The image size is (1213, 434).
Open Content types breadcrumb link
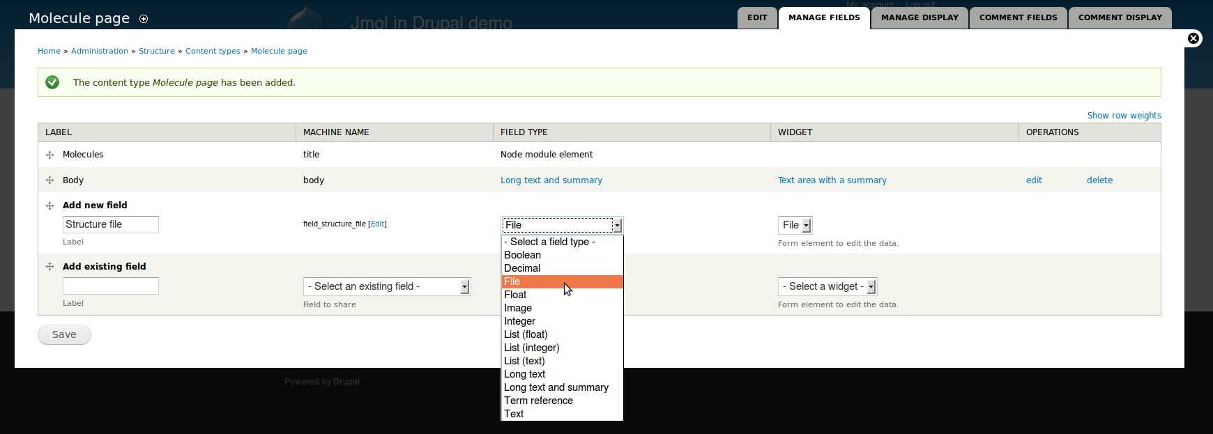point(213,51)
